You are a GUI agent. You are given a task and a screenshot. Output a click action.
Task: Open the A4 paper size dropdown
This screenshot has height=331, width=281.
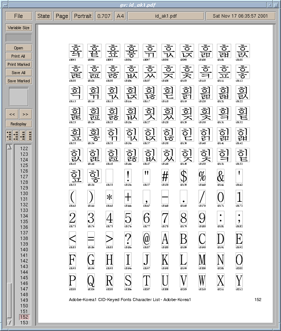click(120, 16)
